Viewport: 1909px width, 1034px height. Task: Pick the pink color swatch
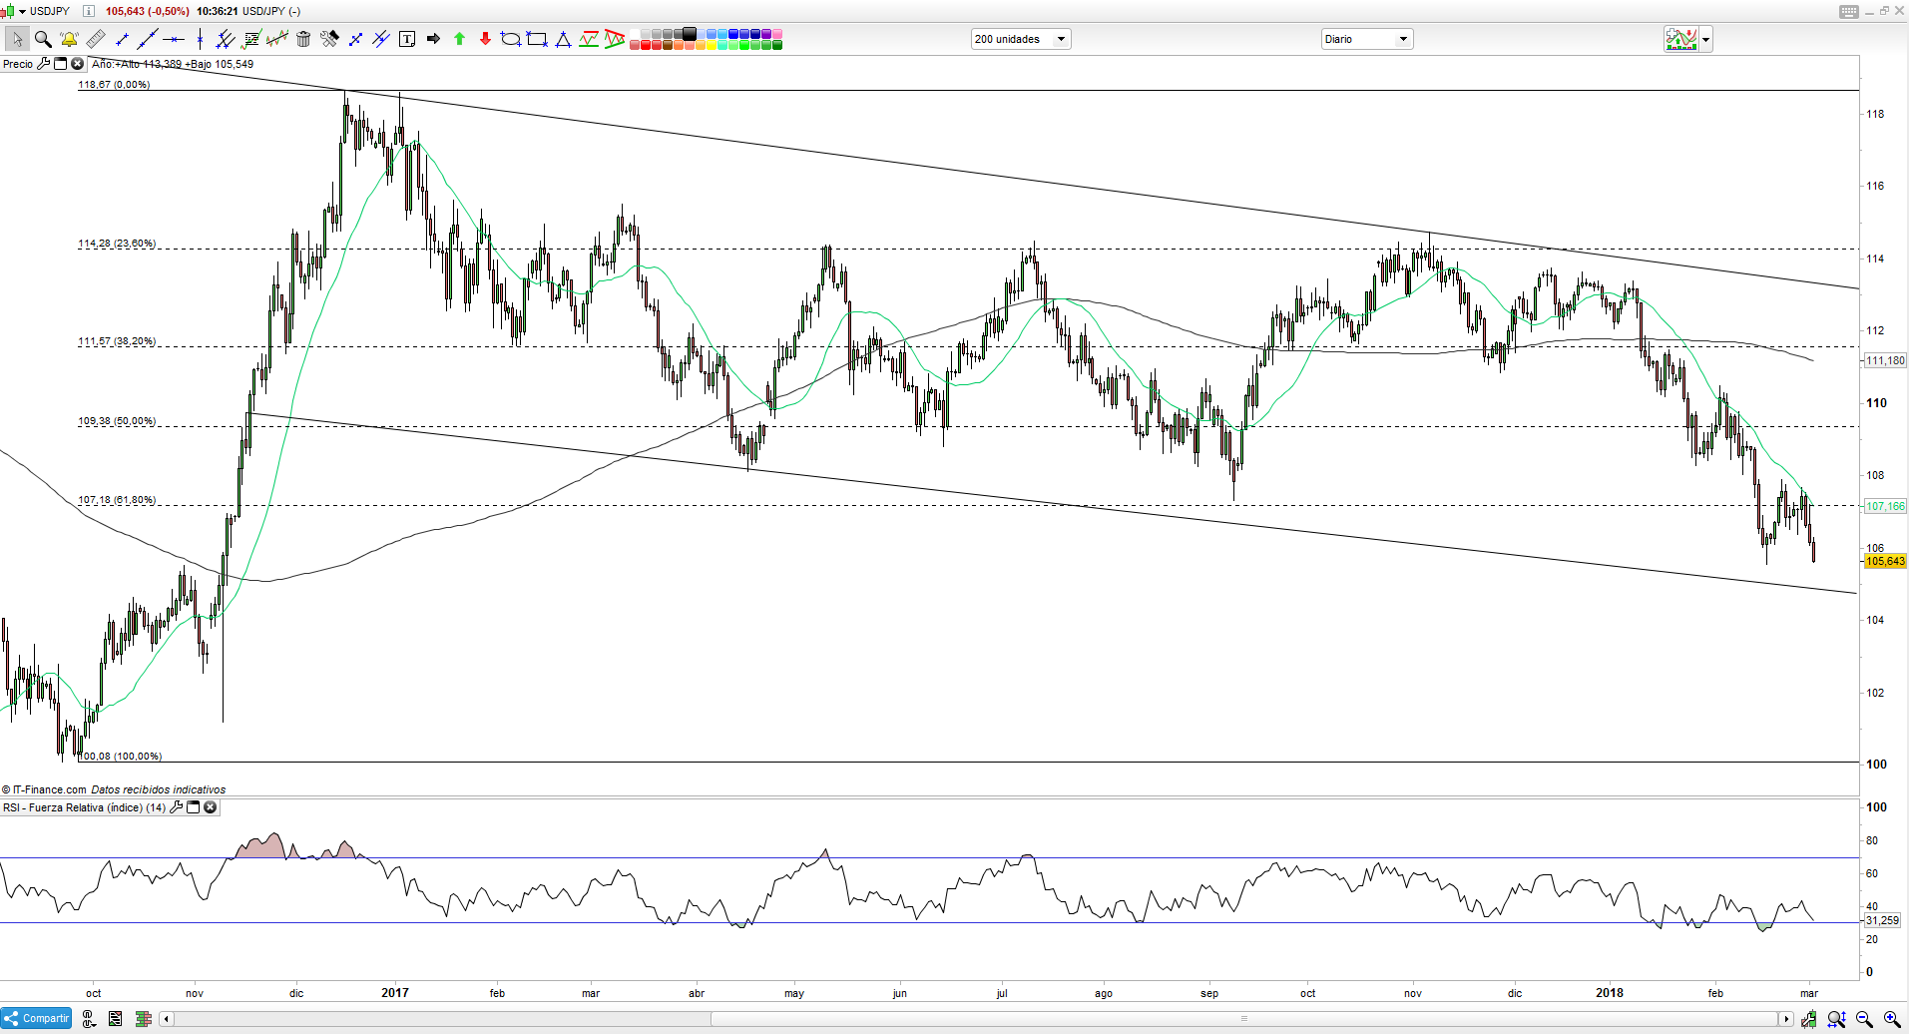click(x=777, y=34)
